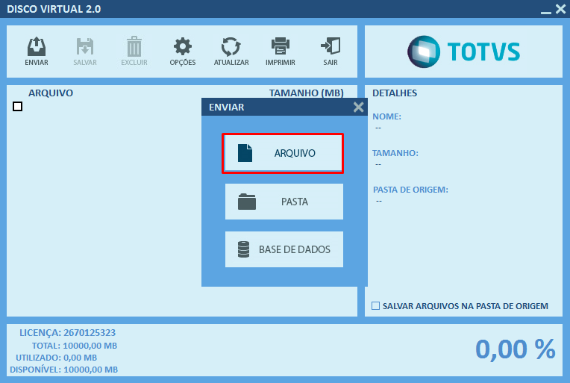Image resolution: width=570 pixels, height=383 pixels.
Task: Tick the select-all checkbox under Arquivo
Action: (x=17, y=107)
